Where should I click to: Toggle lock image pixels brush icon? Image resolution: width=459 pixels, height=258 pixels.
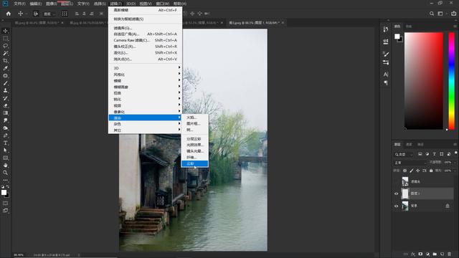[x=411, y=171]
